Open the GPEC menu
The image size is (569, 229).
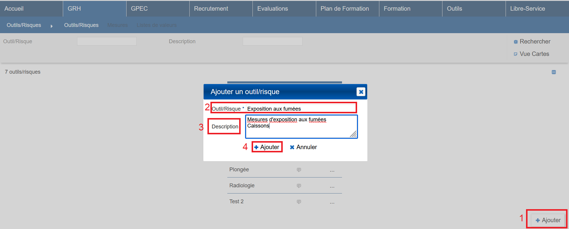[139, 9]
